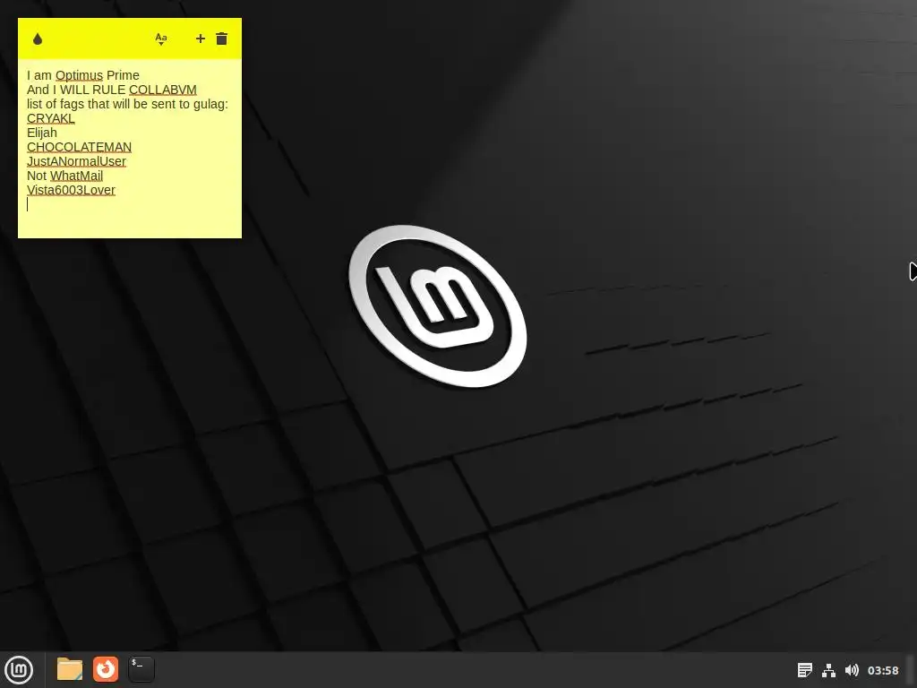Click the word "WhatMail" in the note

tap(77, 176)
